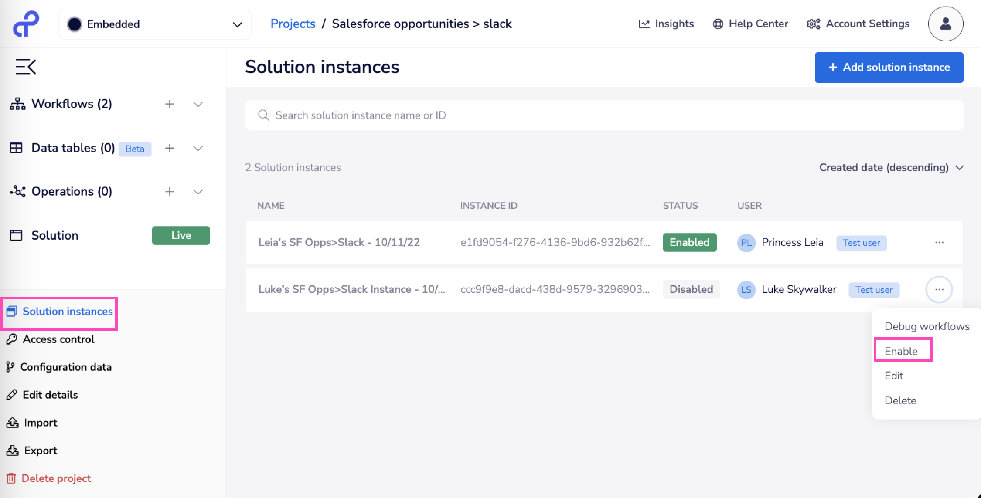Screen dimensions: 981x498
Task: Click the three-dot menu for Luke's instance
Action: coord(939,289)
